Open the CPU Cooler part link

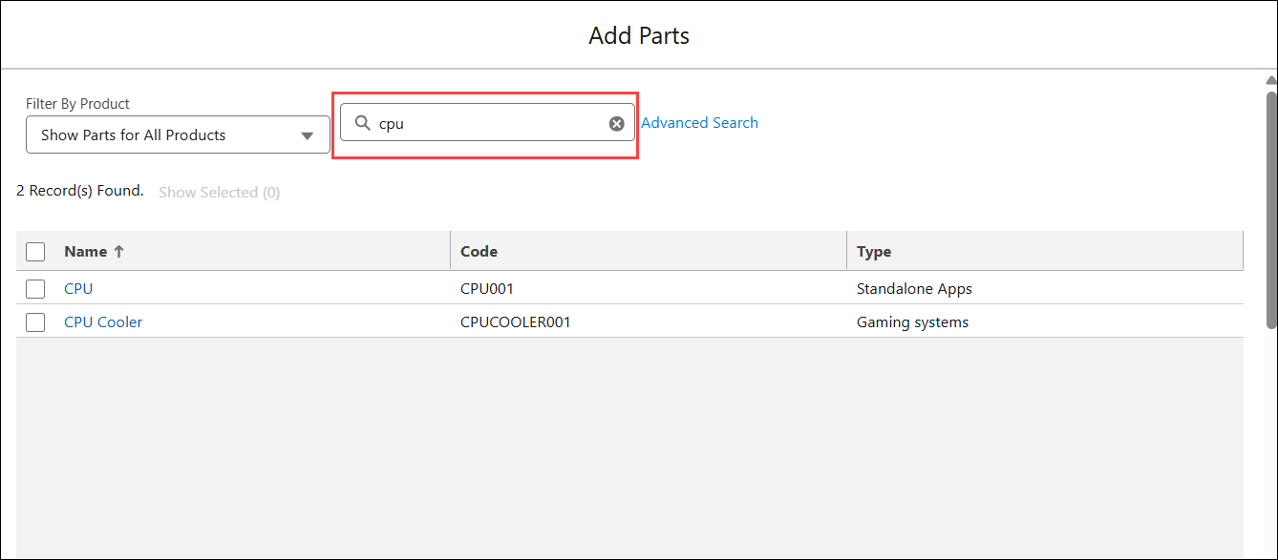[103, 322]
